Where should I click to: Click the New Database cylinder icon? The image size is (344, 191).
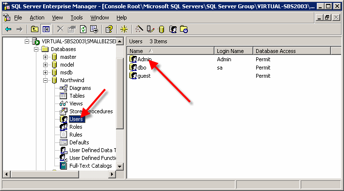162,29
